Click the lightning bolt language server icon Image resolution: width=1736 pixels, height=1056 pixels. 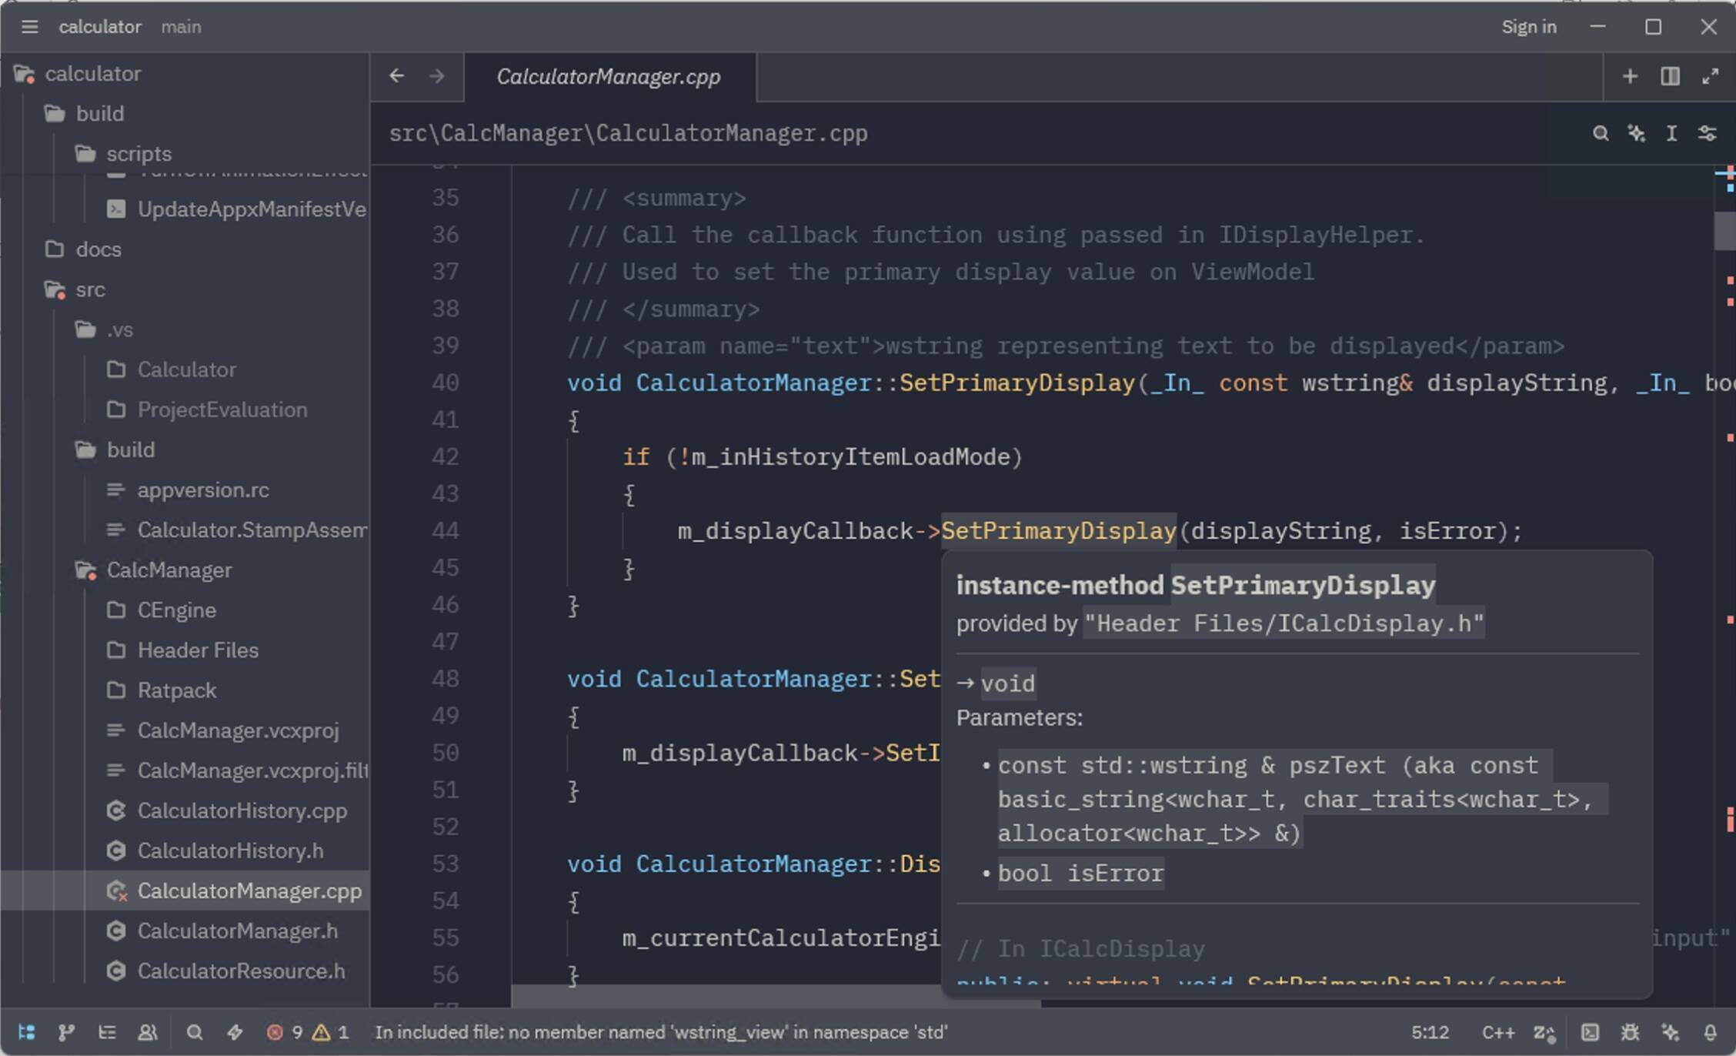tap(235, 1032)
